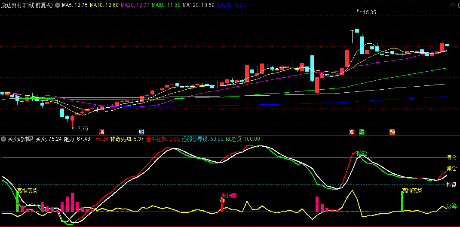This screenshot has height=227, width=460.
Task: Select the MA120: 10.59 label
Action: (x=198, y=5)
